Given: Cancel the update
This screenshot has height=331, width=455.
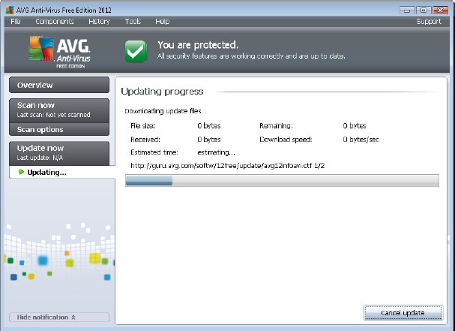Looking at the screenshot, I should point(403,313).
